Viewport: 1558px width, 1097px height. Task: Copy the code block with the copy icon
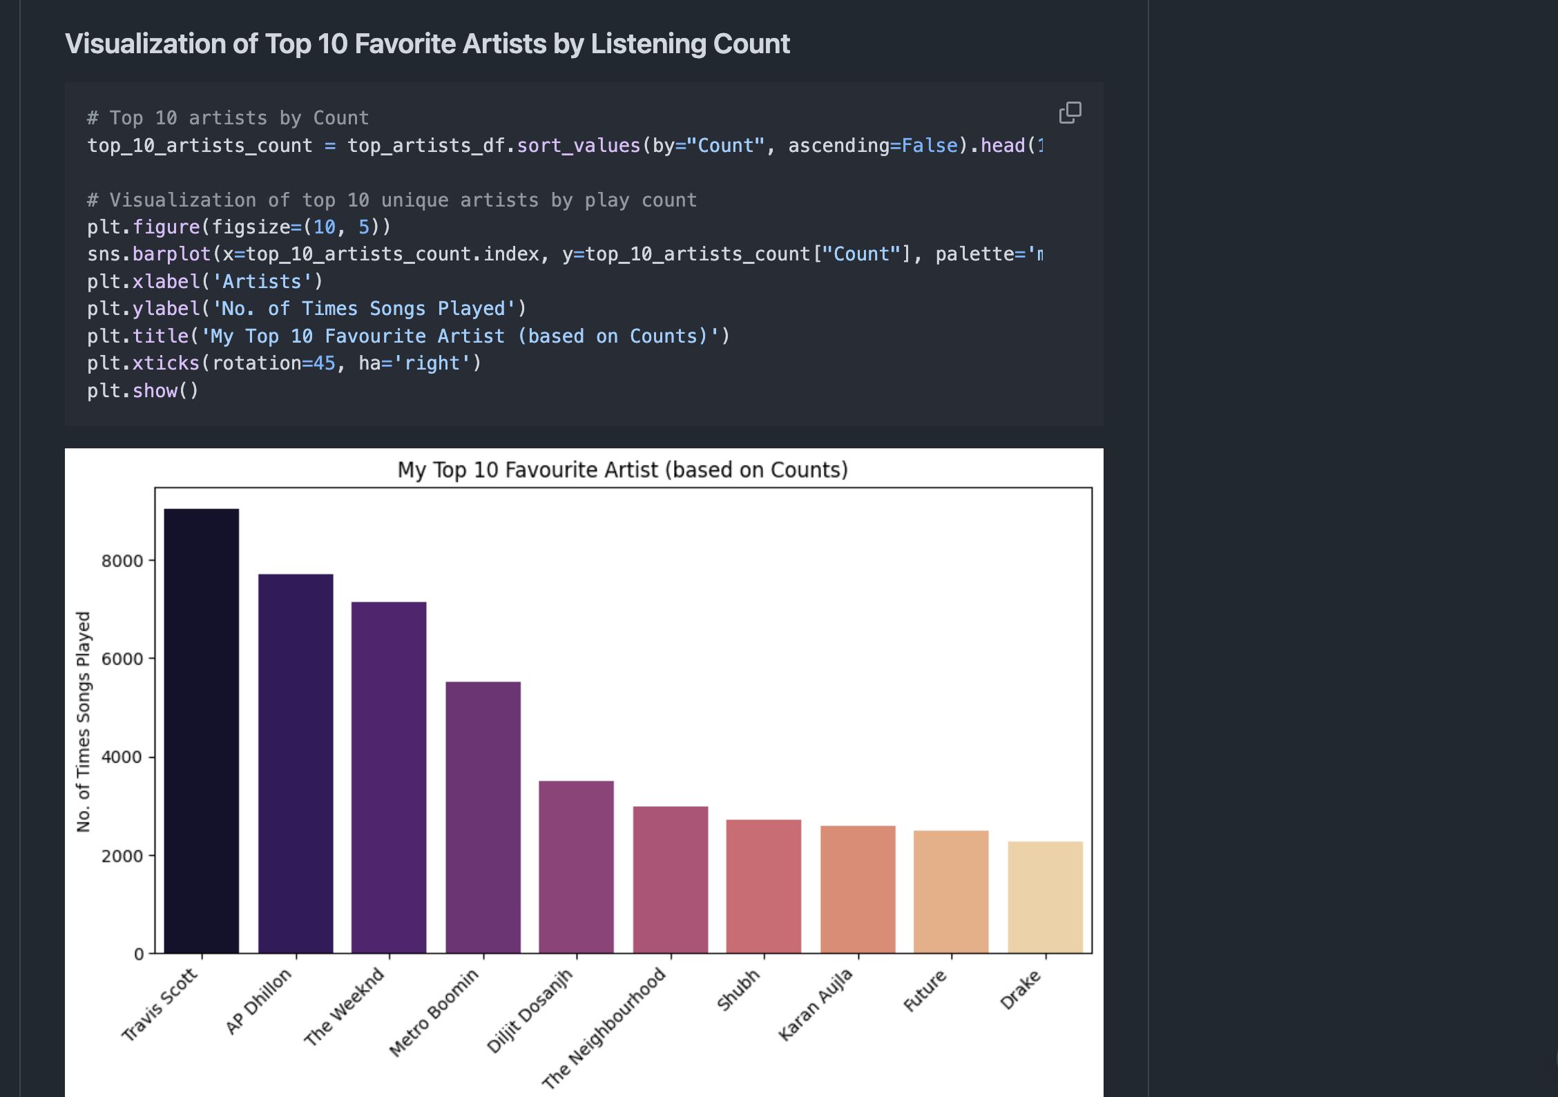tap(1070, 113)
